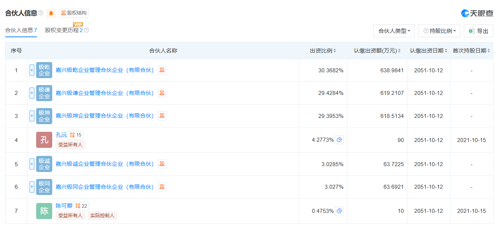The width and height of the screenshot is (497, 226).
Task: Click the green 陈 avatar
Action: tap(44, 211)
